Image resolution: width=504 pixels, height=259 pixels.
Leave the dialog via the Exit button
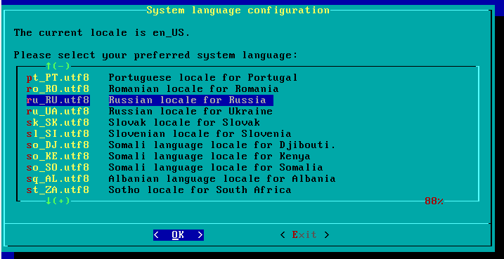tap(304, 235)
